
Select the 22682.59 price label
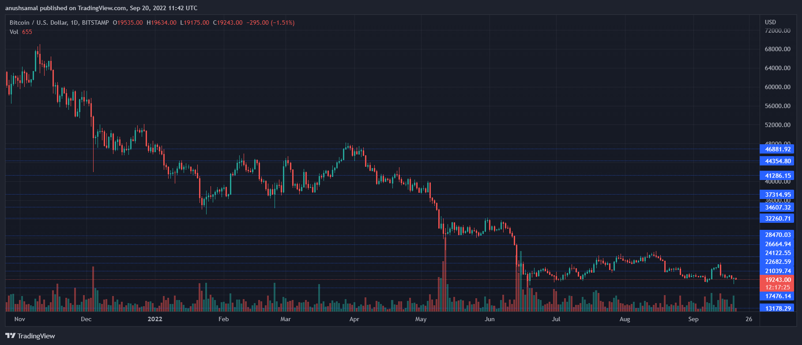point(777,262)
